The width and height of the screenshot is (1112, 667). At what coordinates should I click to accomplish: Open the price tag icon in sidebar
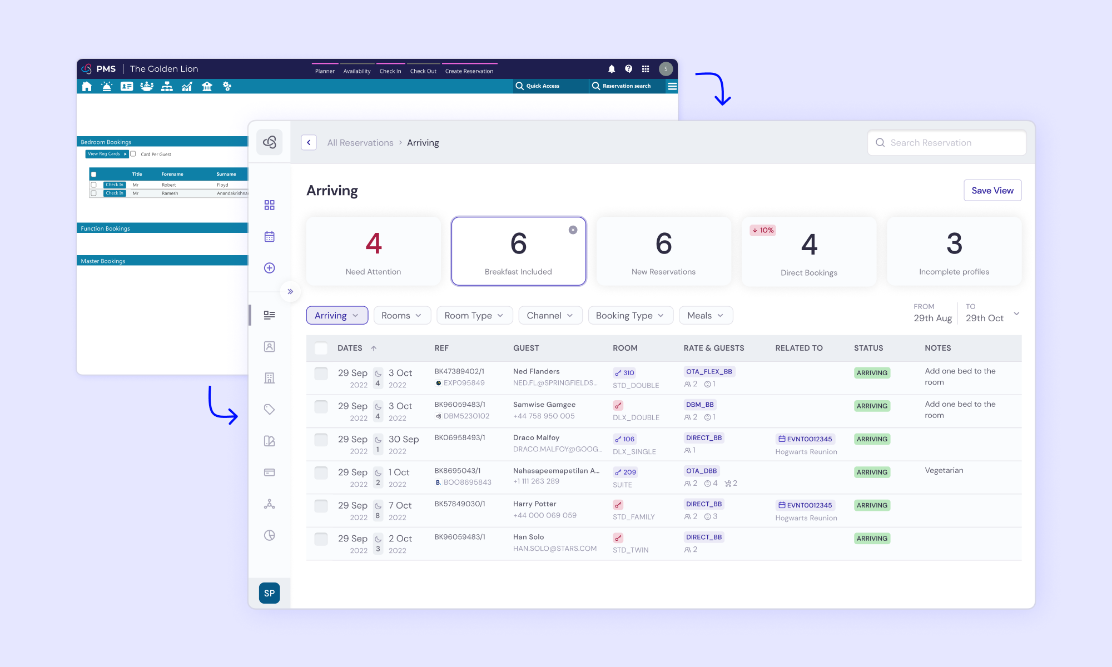270,410
